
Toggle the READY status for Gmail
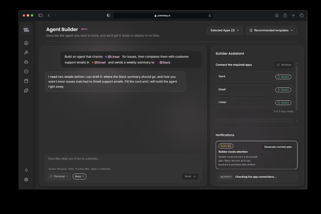click(x=283, y=90)
